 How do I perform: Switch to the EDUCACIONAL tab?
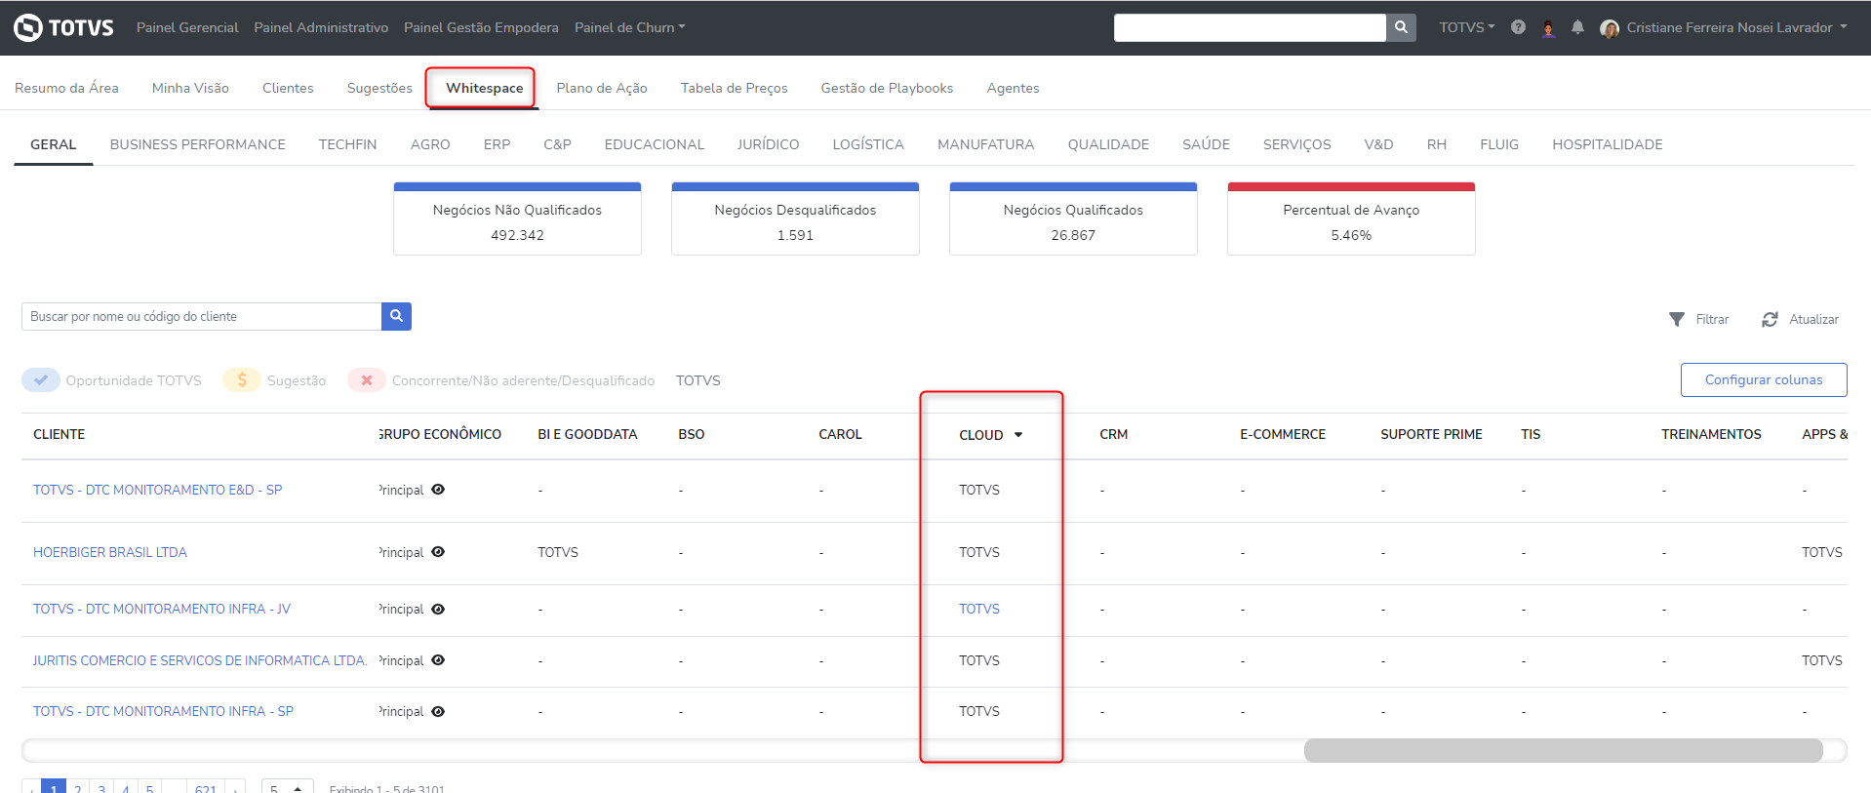[x=654, y=144]
